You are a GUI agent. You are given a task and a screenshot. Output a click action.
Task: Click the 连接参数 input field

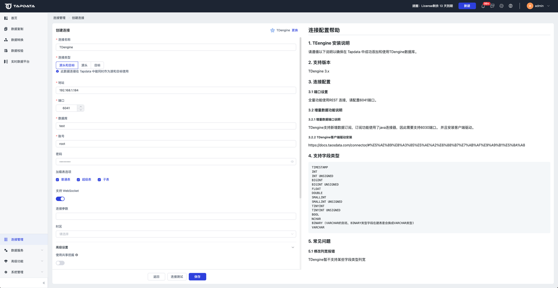point(176,216)
